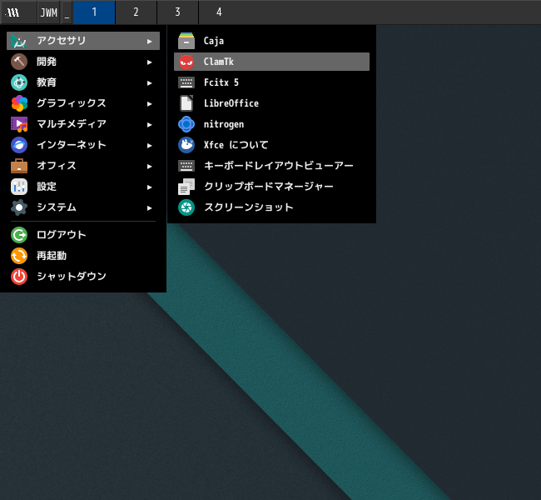Click the システム gear icon

tap(19, 207)
